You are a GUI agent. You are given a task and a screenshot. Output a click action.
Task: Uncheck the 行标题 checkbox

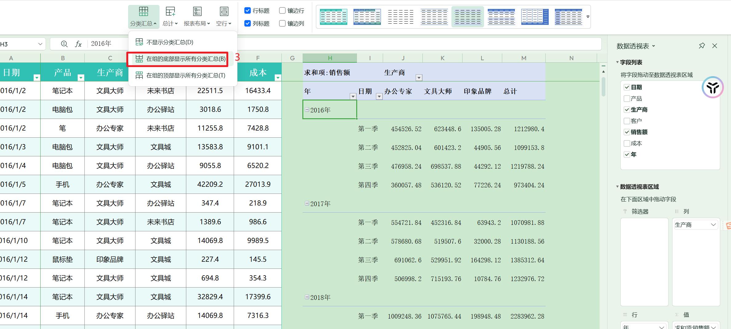click(248, 11)
